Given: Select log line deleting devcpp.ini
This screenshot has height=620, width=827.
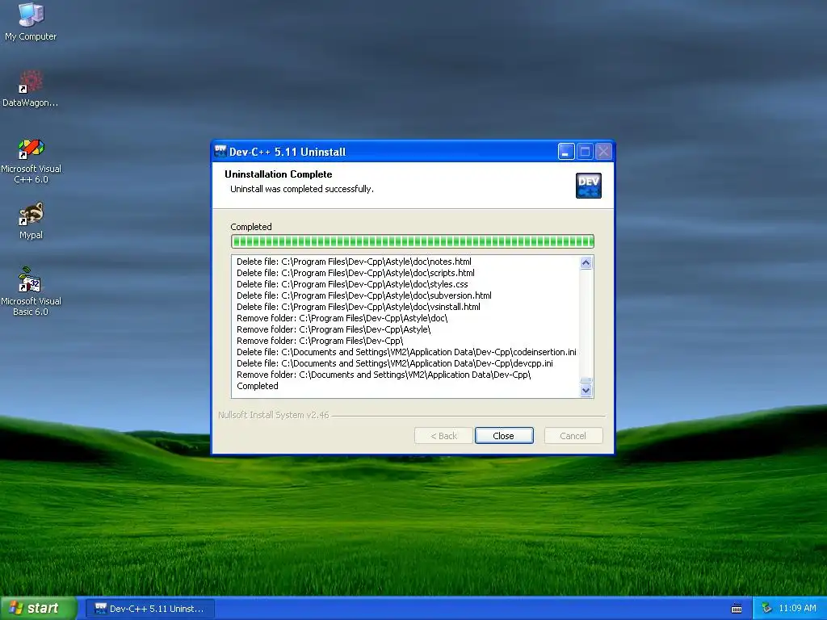Looking at the screenshot, I should pos(394,363).
